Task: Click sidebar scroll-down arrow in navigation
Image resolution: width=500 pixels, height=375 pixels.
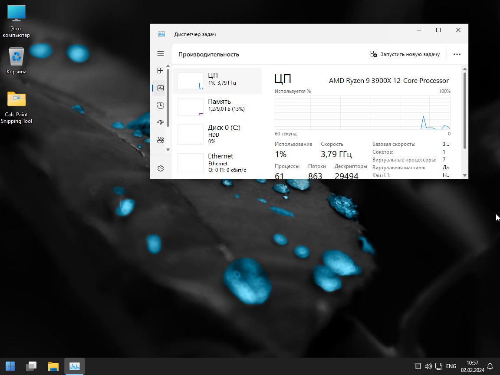Action: point(168,150)
